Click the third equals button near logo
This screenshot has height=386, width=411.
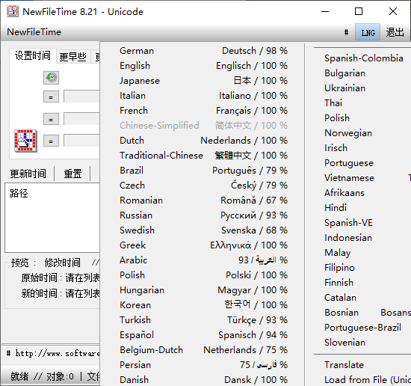pyautogui.click(x=51, y=141)
